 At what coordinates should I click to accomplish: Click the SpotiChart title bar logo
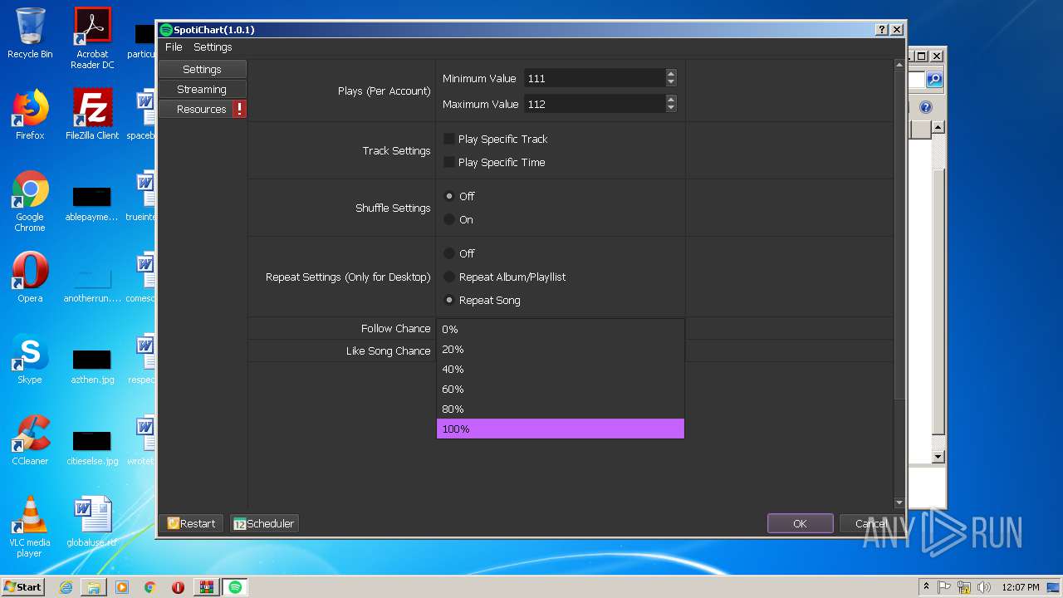coord(166,29)
